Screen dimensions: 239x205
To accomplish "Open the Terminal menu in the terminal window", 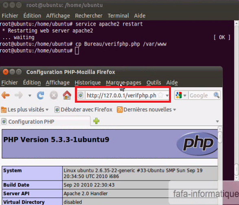I will tap(118, 16).
